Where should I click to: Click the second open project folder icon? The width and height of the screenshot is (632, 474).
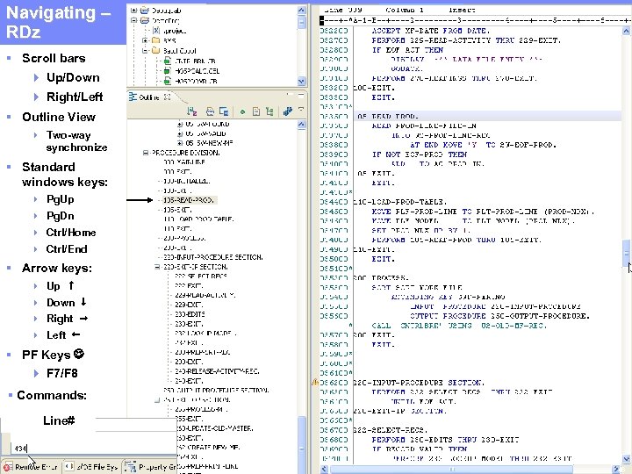click(145, 20)
